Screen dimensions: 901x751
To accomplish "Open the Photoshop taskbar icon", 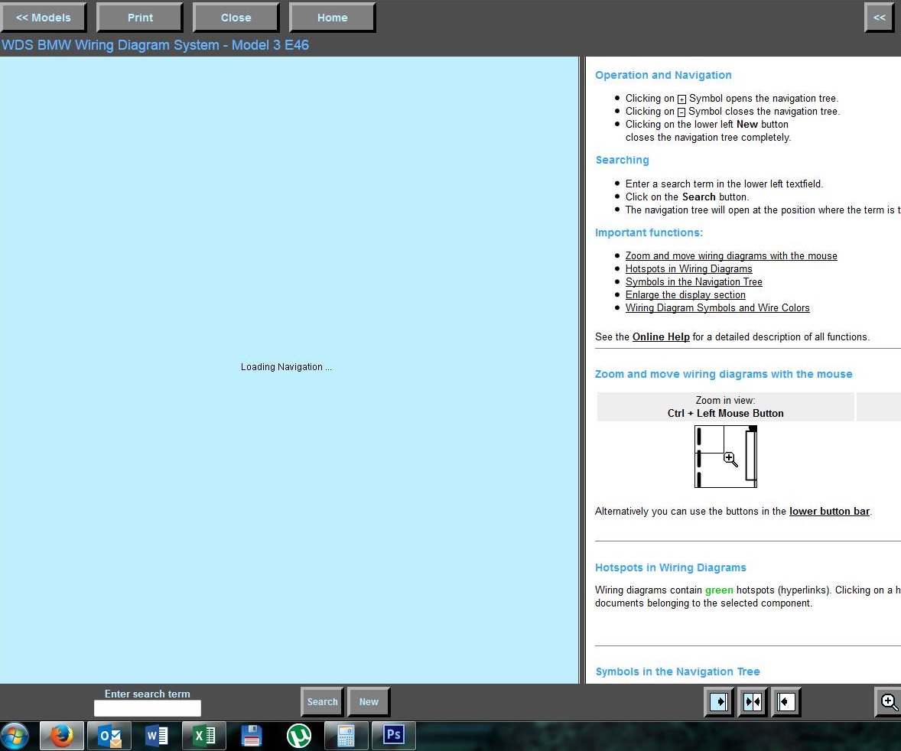I will 393,736.
